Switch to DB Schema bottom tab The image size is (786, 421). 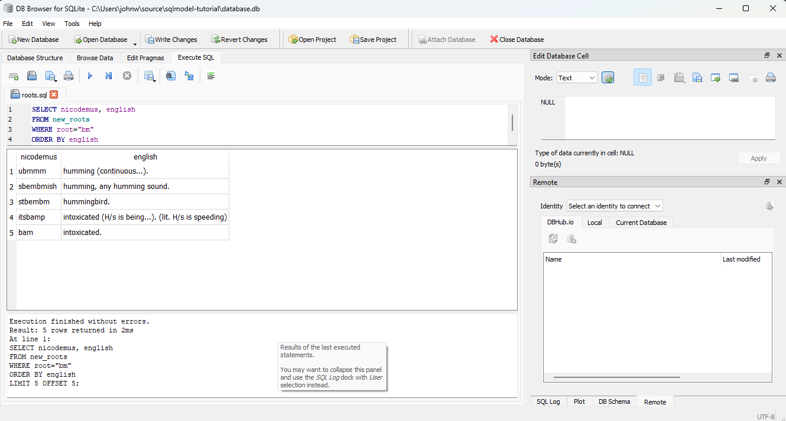[614, 402]
